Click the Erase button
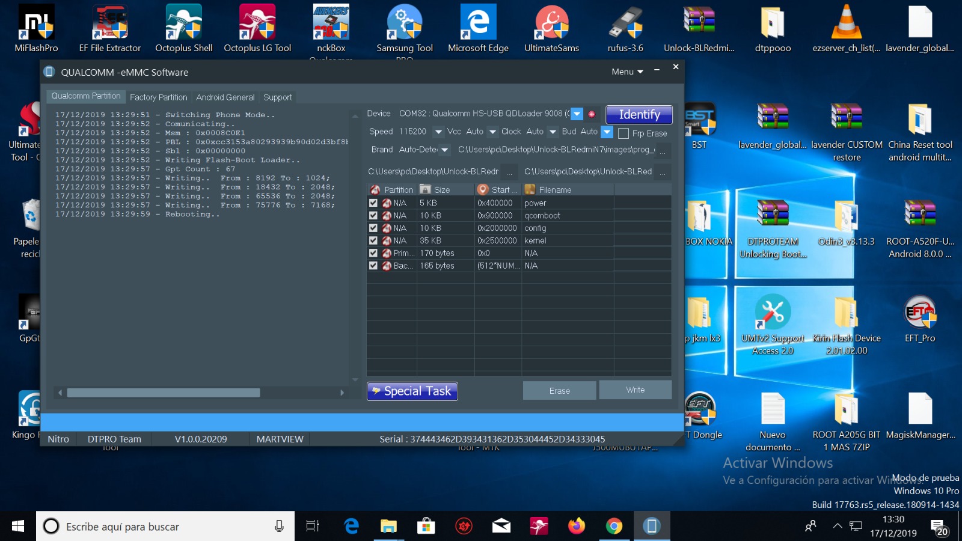This screenshot has width=962, height=541. [x=559, y=391]
